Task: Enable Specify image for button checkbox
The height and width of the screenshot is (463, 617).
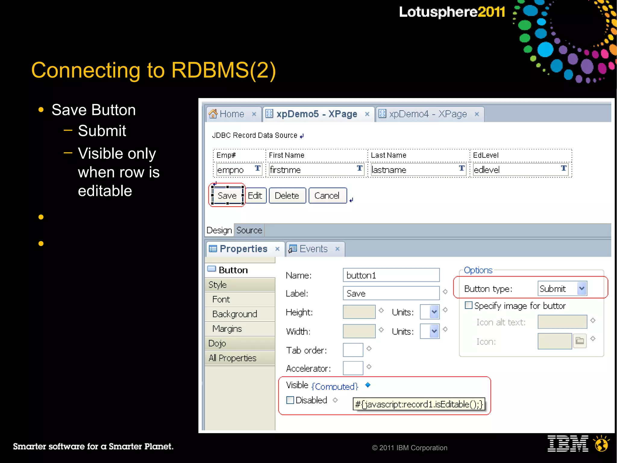Action: click(x=468, y=305)
